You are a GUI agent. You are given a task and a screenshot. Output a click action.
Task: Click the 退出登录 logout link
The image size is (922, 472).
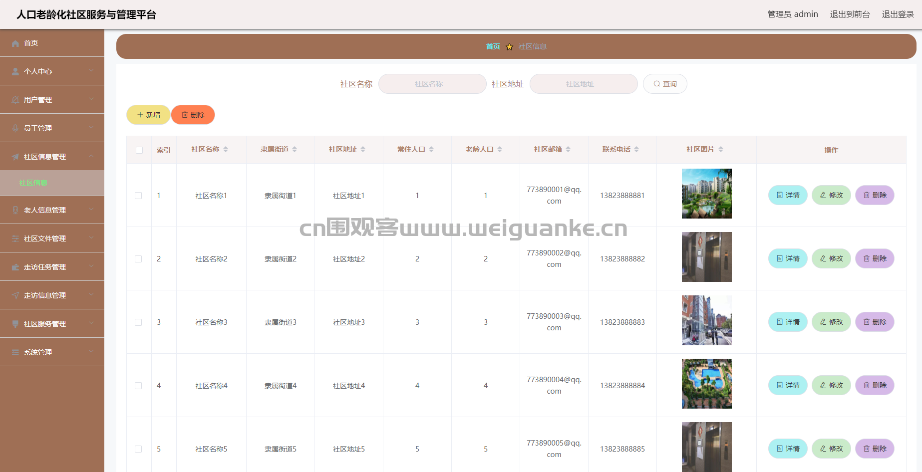click(x=898, y=14)
